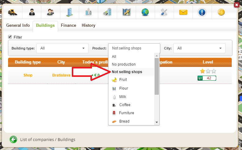Click the bread loaf icon

(x=114, y=122)
